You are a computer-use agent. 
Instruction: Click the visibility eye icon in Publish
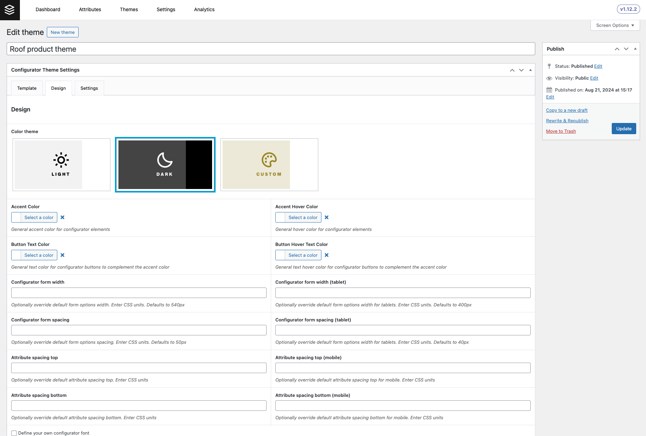point(549,78)
